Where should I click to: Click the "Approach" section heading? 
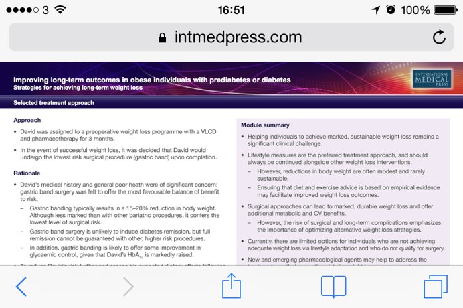[27, 120]
